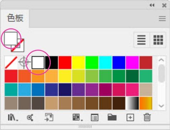Switch to list view
Image resolution: width=170 pixels, height=130 pixels.
pyautogui.click(x=141, y=40)
